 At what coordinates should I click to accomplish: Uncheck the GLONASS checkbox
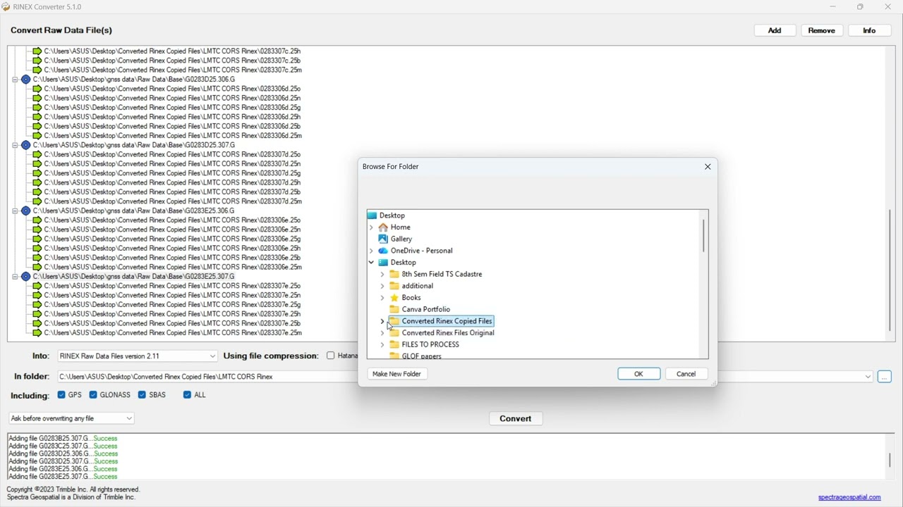(x=93, y=395)
